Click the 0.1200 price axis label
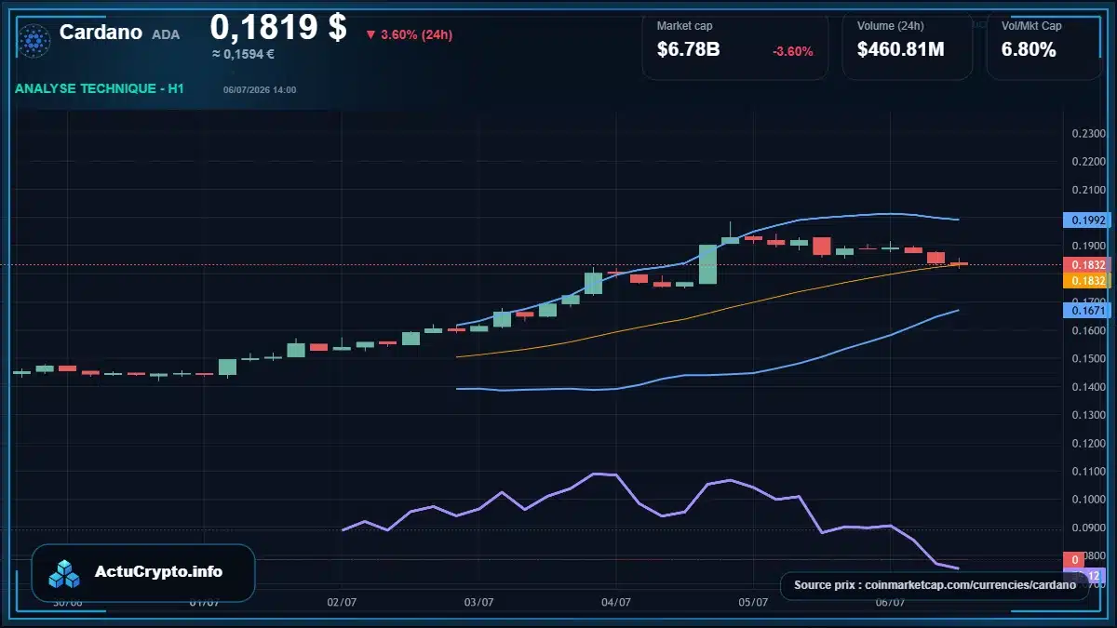Image resolution: width=1117 pixels, height=628 pixels. 1088,444
